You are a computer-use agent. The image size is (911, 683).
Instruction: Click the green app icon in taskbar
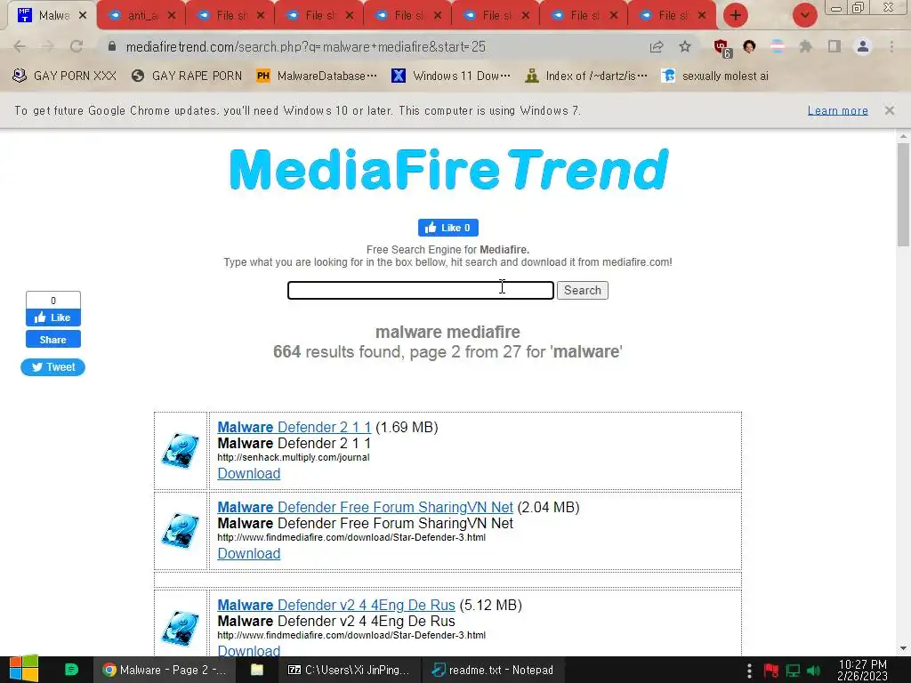71,670
